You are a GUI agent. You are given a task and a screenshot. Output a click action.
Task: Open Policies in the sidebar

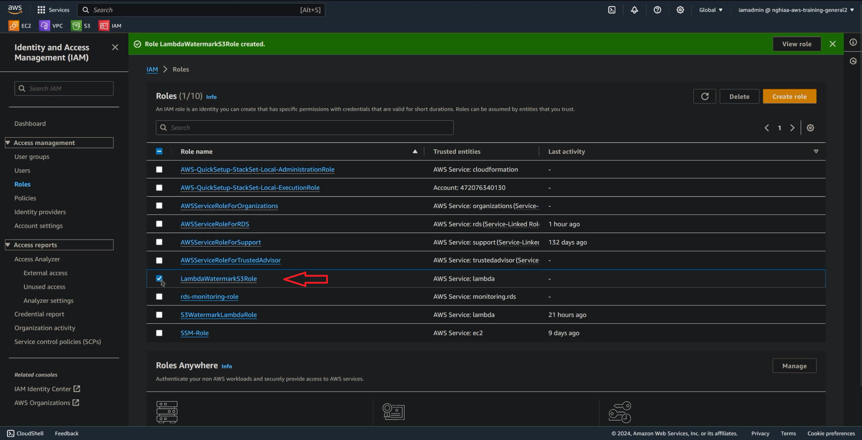coord(25,198)
